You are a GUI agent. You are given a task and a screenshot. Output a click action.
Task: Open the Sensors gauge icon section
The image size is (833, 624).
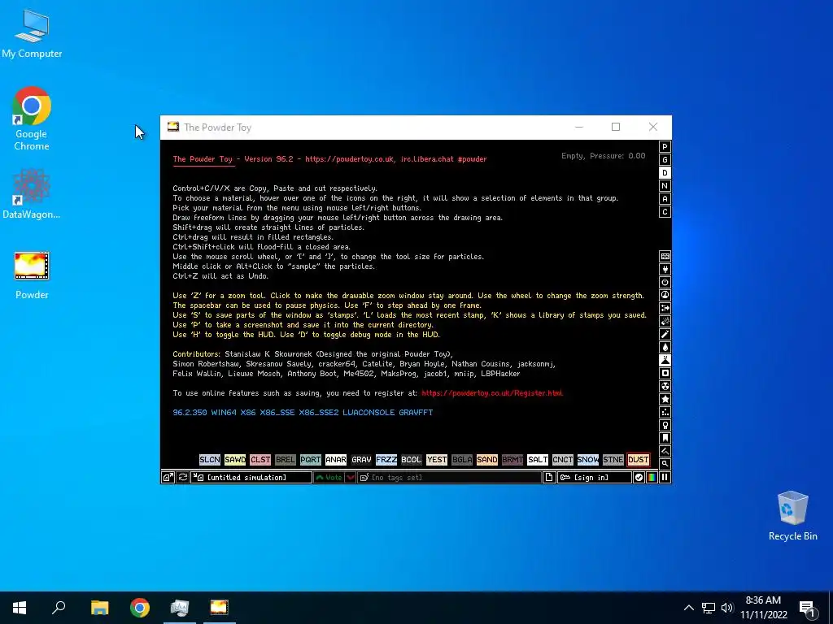665,295
